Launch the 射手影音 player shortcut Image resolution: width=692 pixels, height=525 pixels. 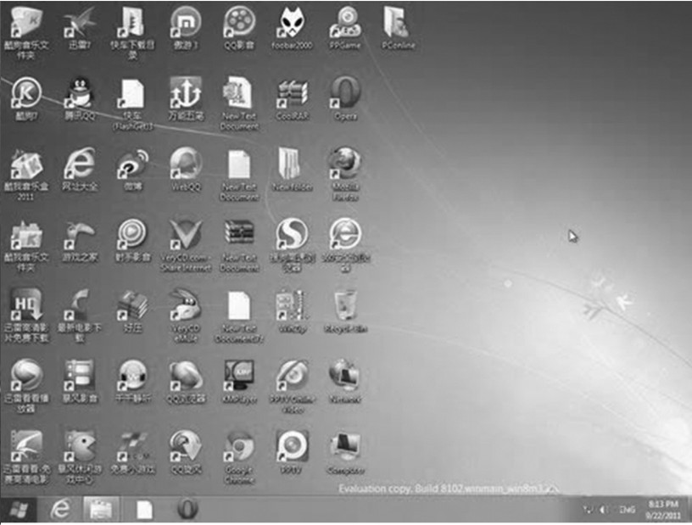[132, 241]
